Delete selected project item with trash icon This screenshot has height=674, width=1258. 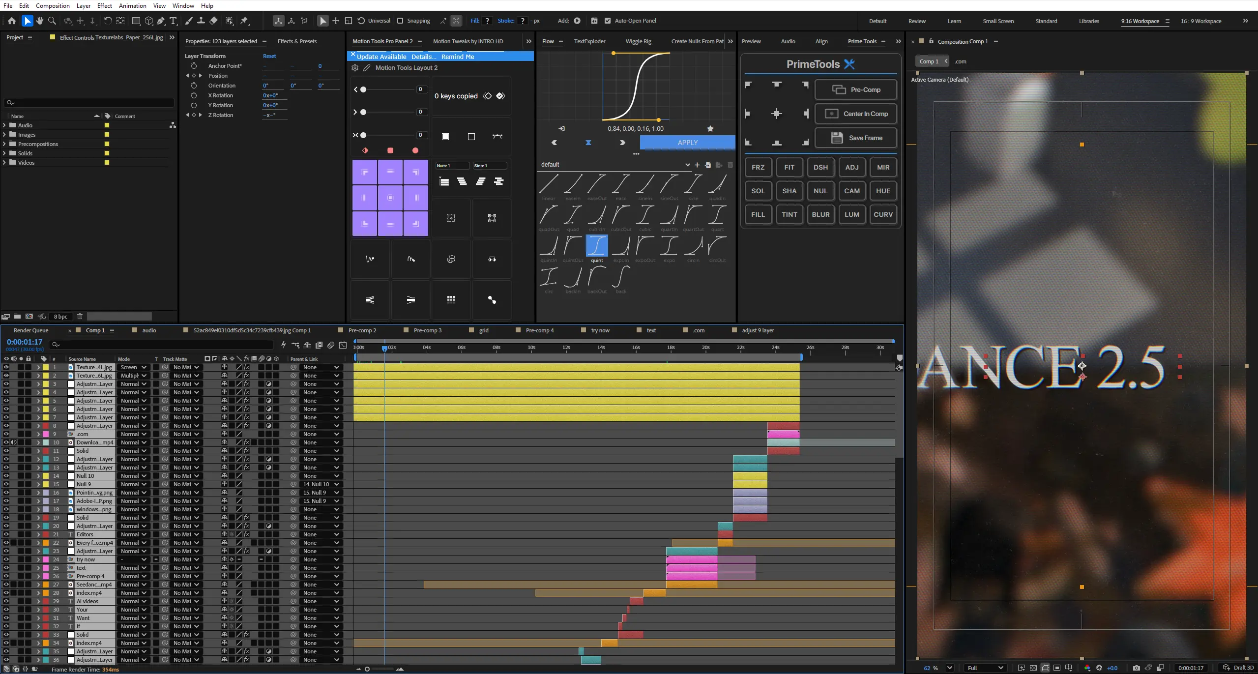(80, 317)
